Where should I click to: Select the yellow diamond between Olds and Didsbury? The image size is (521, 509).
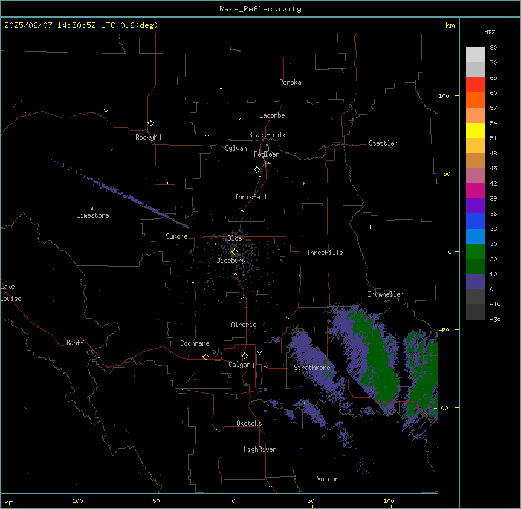click(x=235, y=252)
